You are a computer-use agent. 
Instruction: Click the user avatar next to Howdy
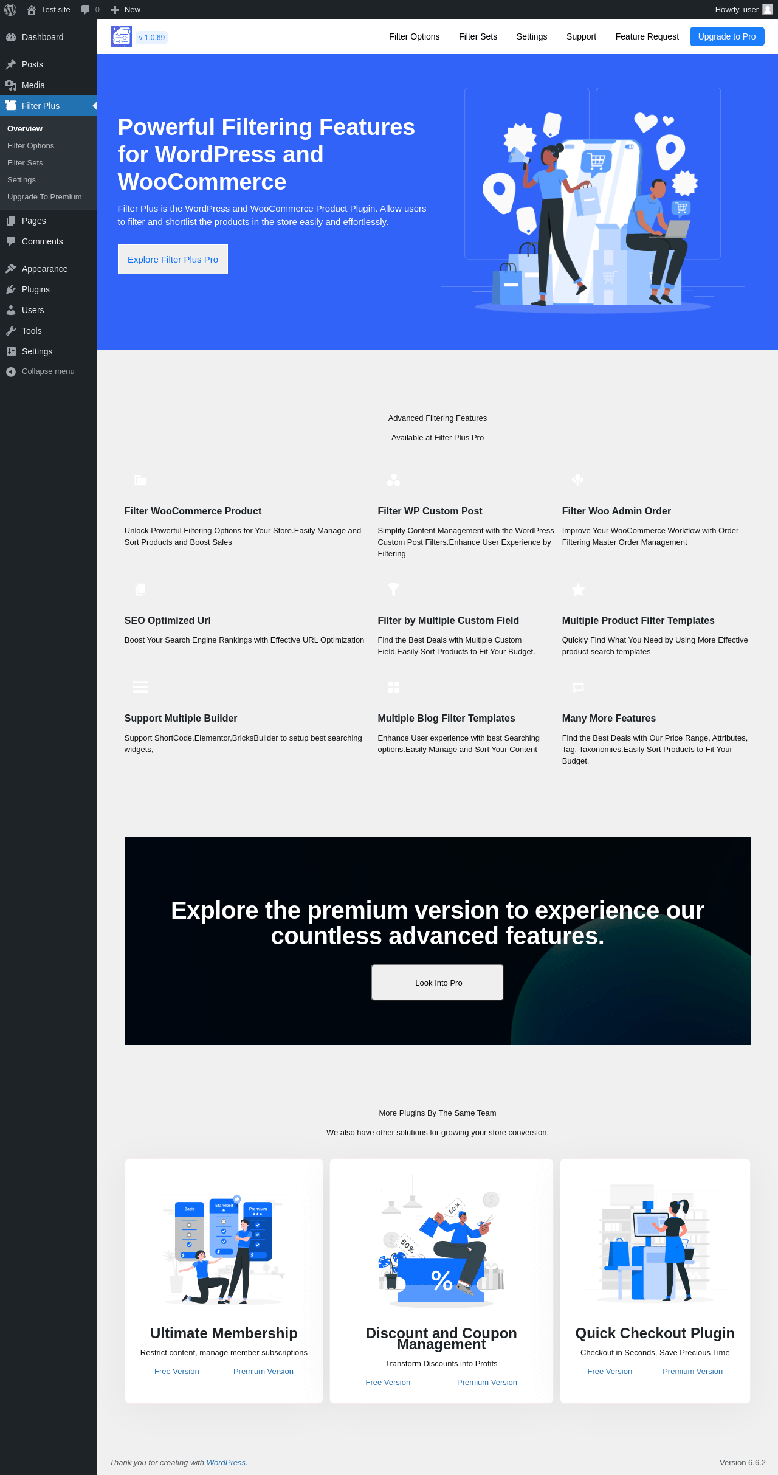click(x=768, y=10)
